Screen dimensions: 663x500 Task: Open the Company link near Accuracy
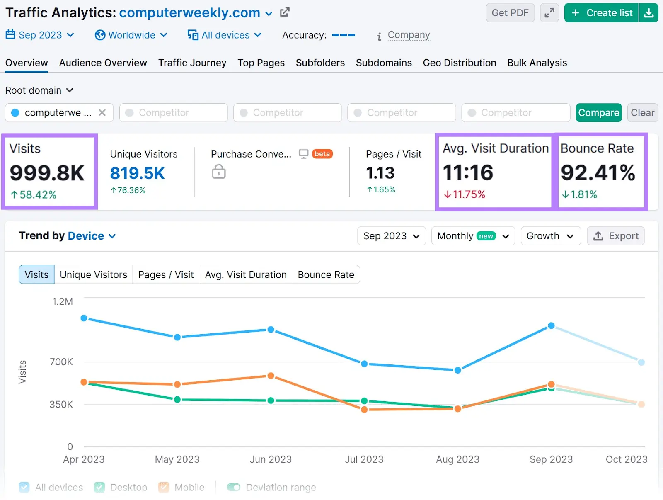[409, 35]
